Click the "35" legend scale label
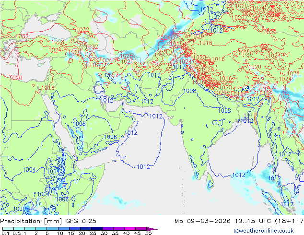 point(115,233)
